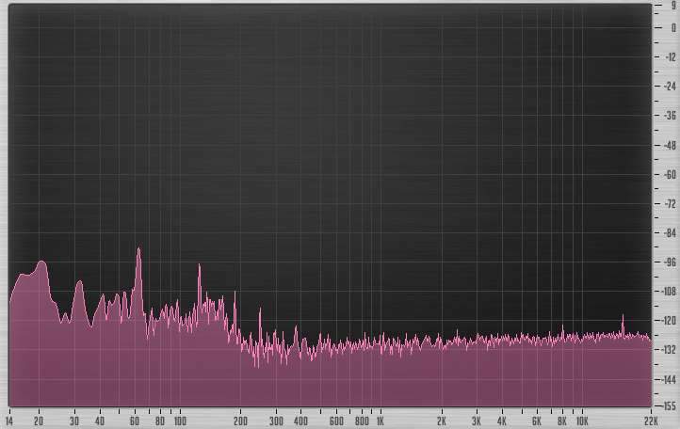Click the 10K frequency axis label
Viewport: 680px width, 429px height.
(x=581, y=421)
